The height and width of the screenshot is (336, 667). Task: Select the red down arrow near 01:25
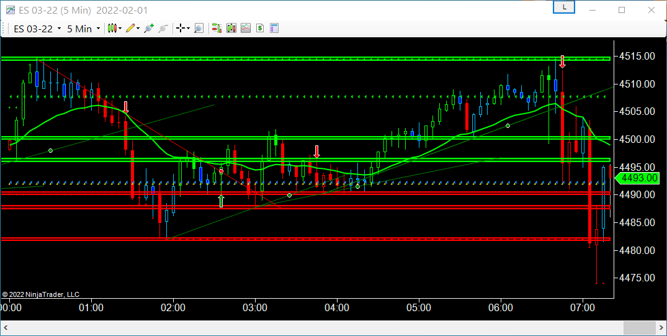click(x=126, y=107)
